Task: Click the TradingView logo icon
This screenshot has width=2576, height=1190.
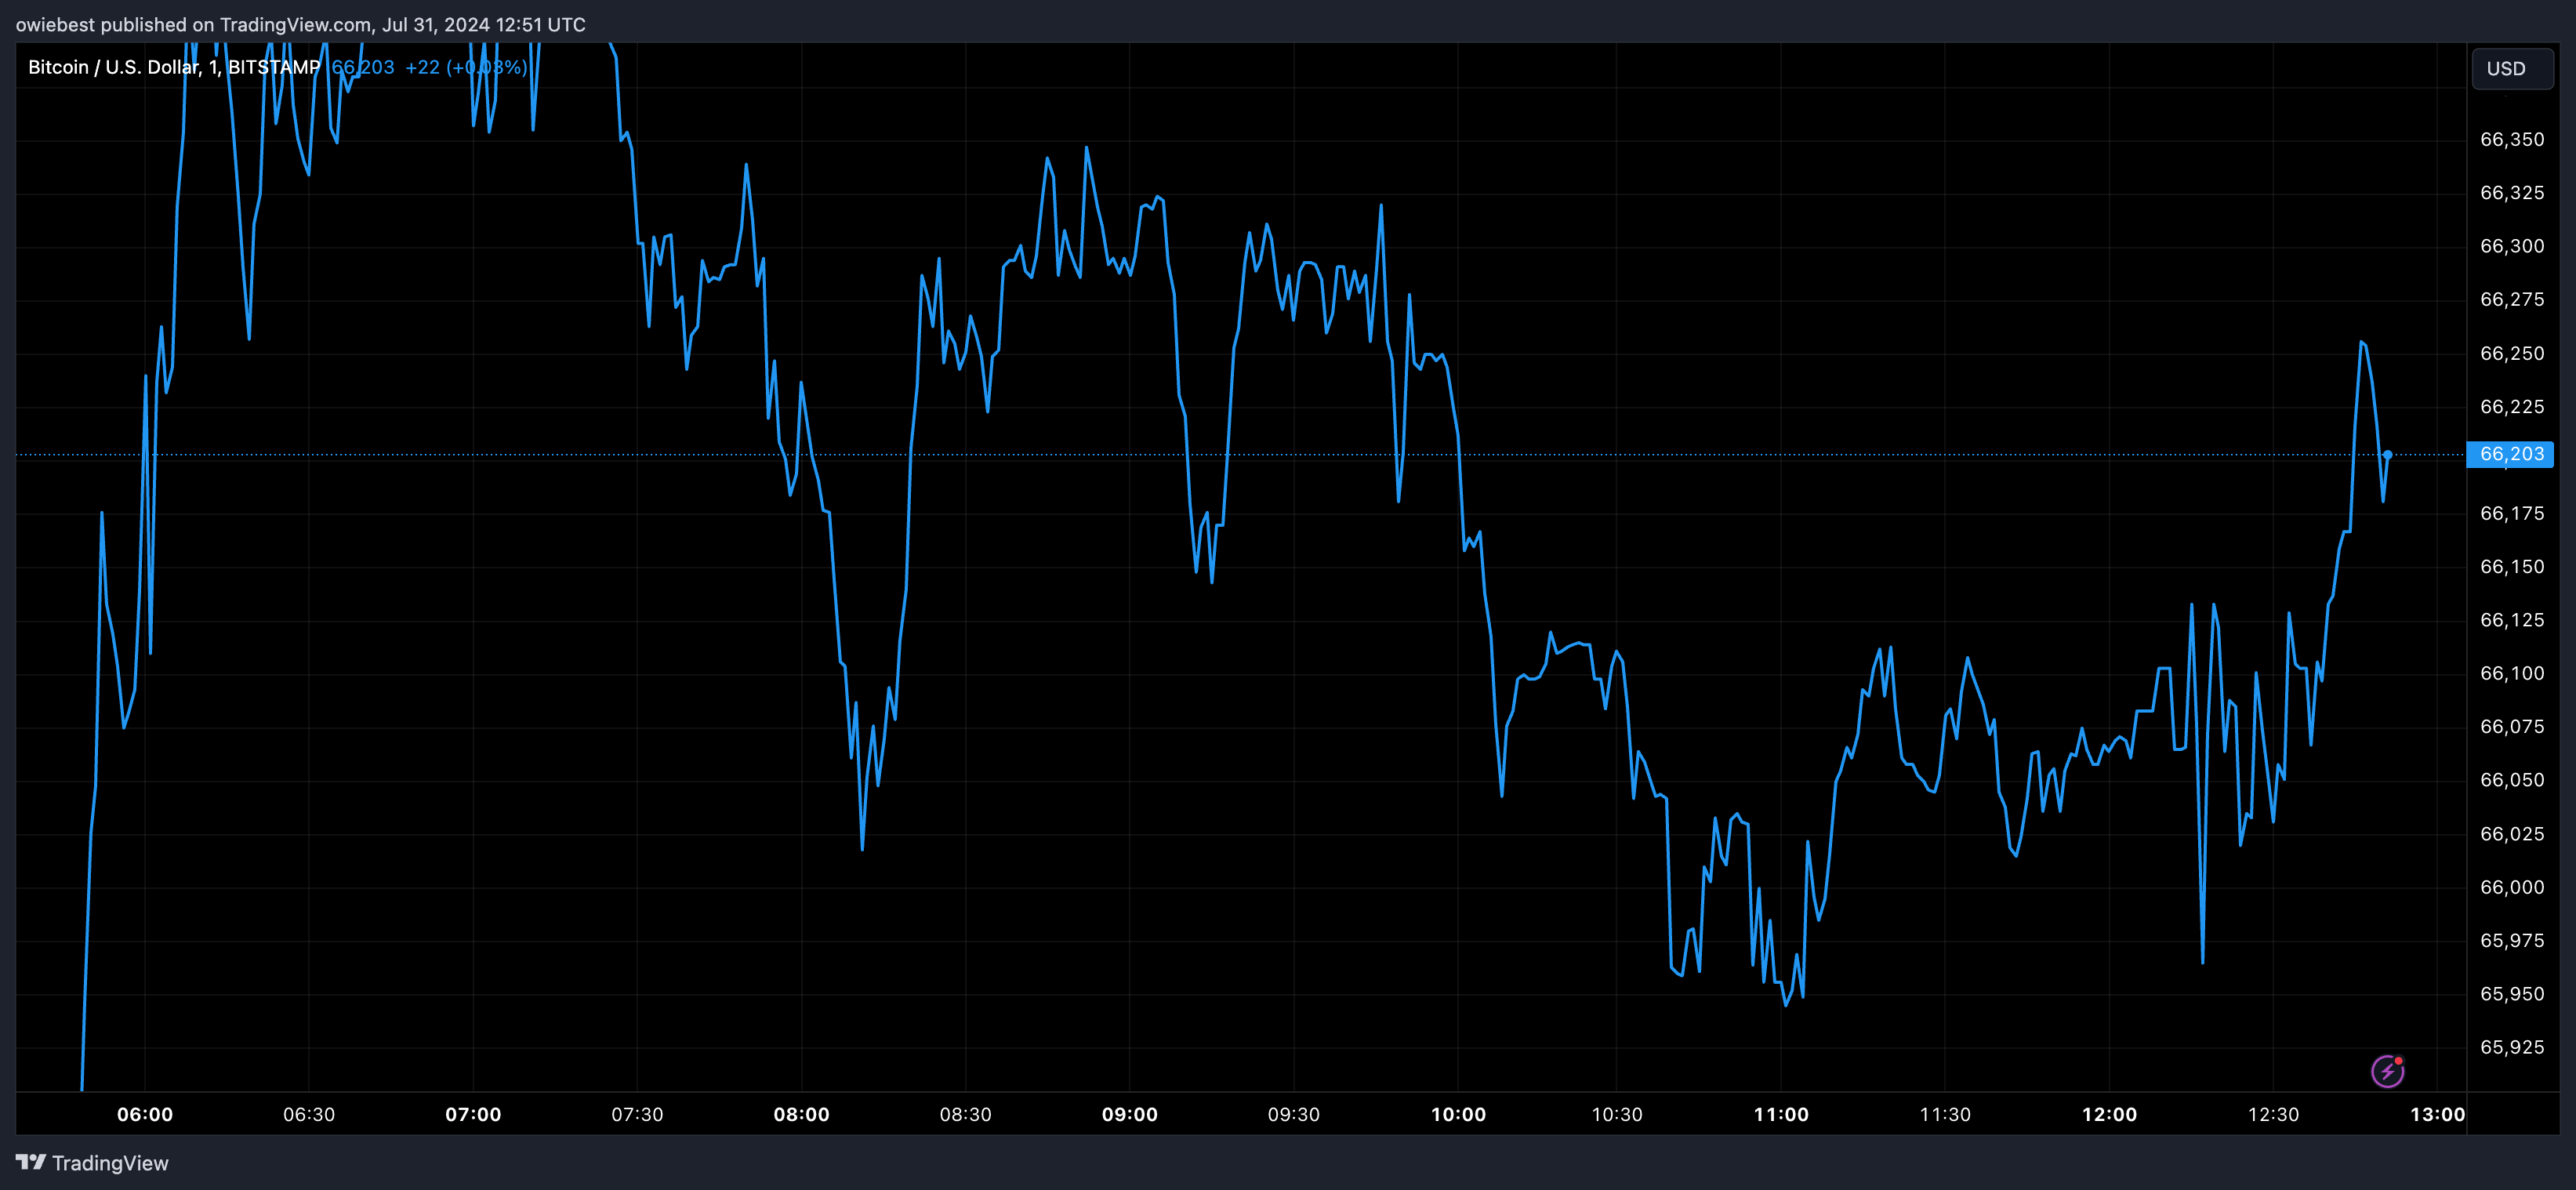Action: pos(31,1162)
